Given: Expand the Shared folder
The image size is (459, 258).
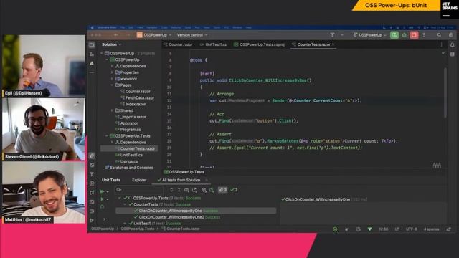Looking at the screenshot, I should [112, 110].
